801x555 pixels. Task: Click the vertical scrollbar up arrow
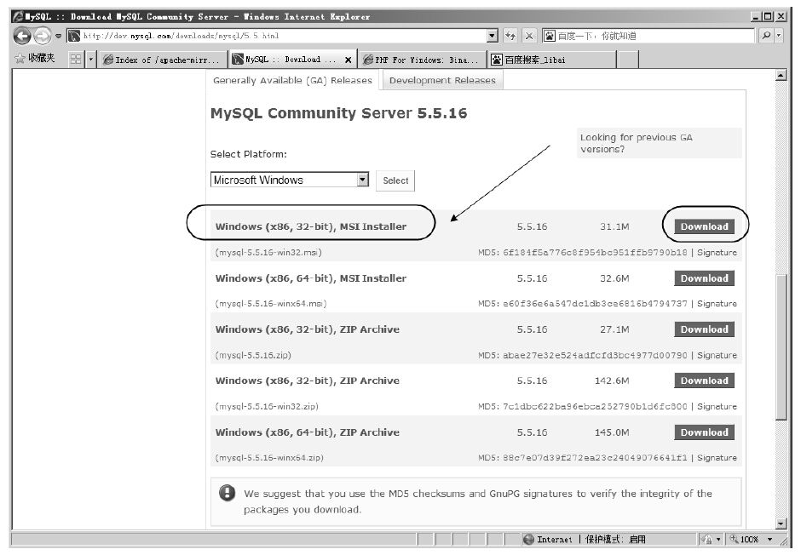[x=781, y=76]
